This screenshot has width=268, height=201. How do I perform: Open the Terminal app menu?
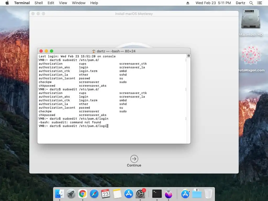22,3
